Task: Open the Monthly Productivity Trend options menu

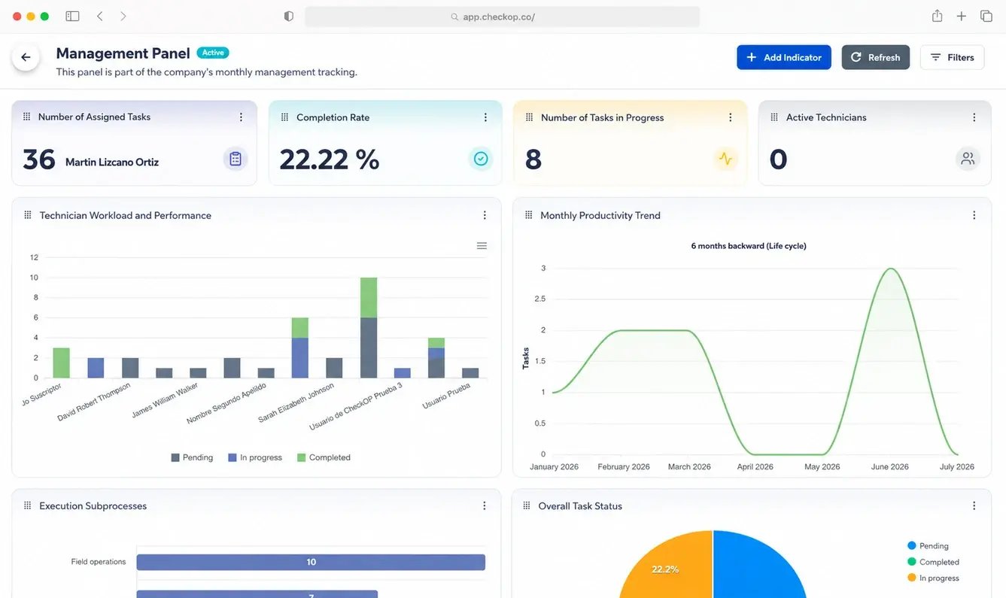Action: coord(974,215)
